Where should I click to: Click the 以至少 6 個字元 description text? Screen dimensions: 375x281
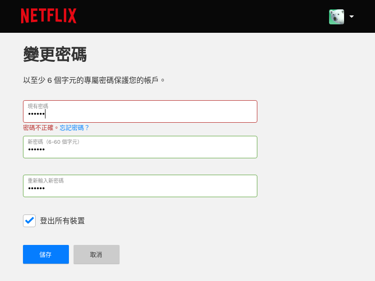pos(94,80)
